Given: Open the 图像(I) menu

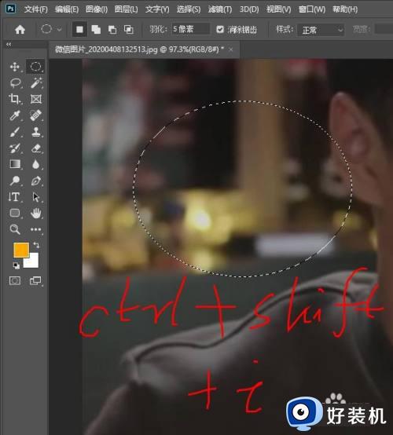Looking at the screenshot, I should [x=97, y=9].
